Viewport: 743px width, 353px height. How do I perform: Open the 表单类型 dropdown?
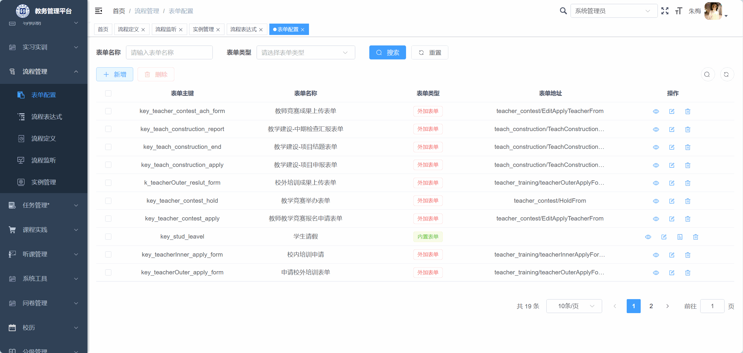pyautogui.click(x=305, y=52)
